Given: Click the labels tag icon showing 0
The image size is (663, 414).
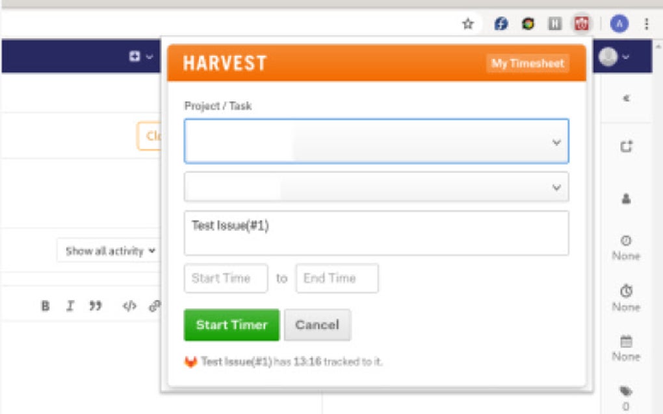Looking at the screenshot, I should [626, 392].
